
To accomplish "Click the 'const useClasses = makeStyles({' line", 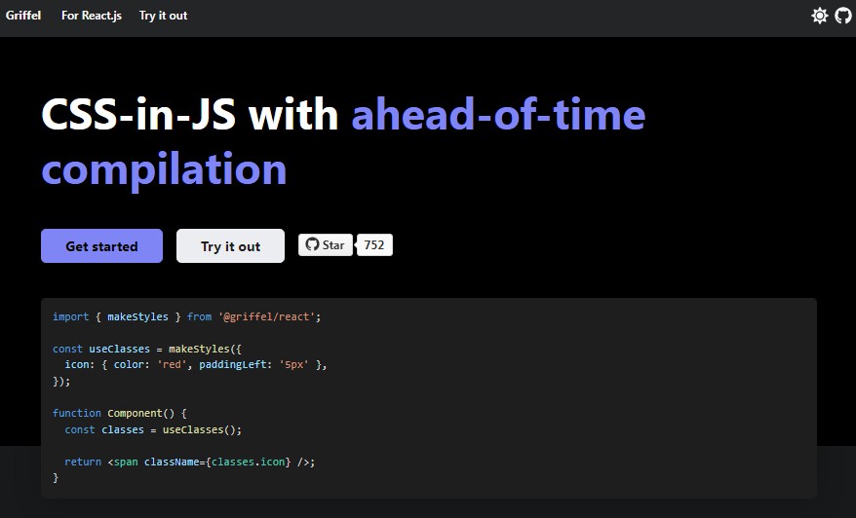I will (147, 349).
